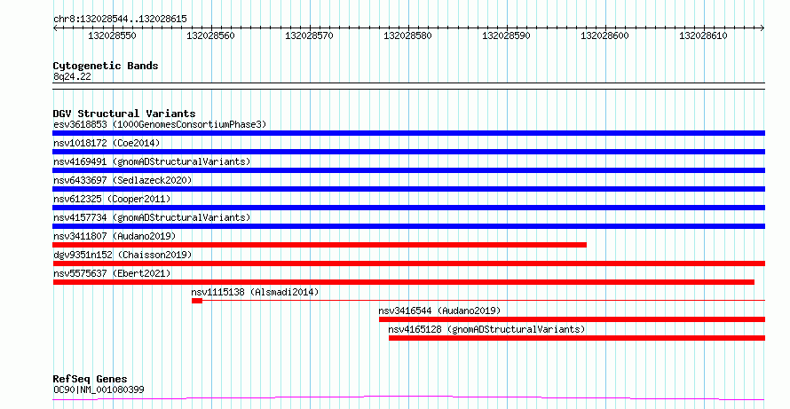Click the DGV Structural Variants track title

click(x=124, y=114)
